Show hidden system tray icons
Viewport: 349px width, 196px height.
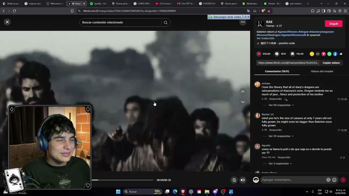pos(307,192)
